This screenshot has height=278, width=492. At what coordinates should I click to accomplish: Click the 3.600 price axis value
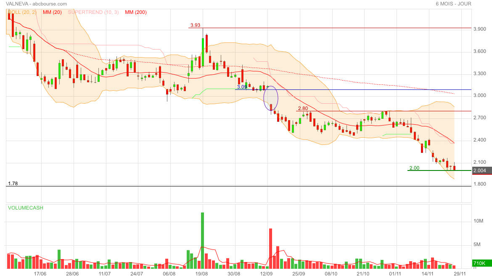point(480,51)
